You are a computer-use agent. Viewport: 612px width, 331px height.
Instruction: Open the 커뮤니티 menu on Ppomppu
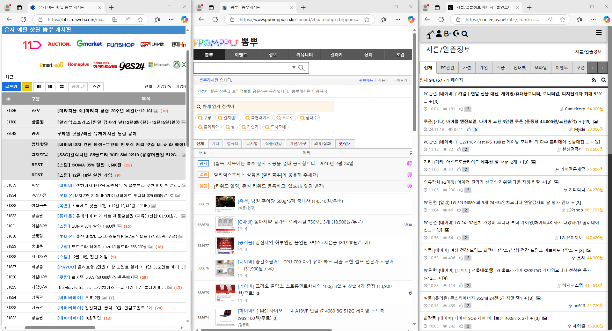pyautogui.click(x=304, y=55)
